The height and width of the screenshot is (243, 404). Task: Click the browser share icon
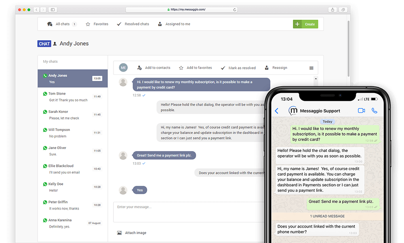(332, 10)
